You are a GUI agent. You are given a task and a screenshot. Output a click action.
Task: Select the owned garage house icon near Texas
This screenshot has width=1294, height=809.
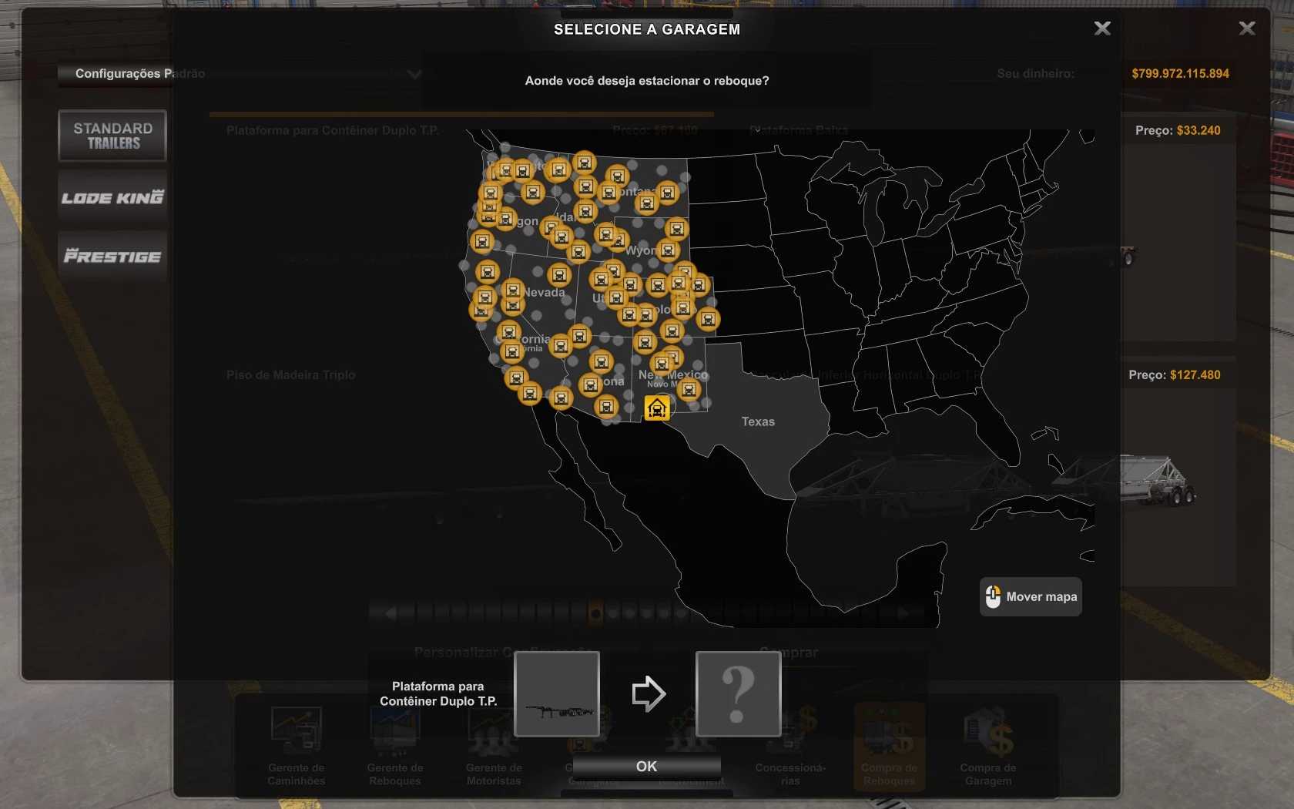(656, 408)
